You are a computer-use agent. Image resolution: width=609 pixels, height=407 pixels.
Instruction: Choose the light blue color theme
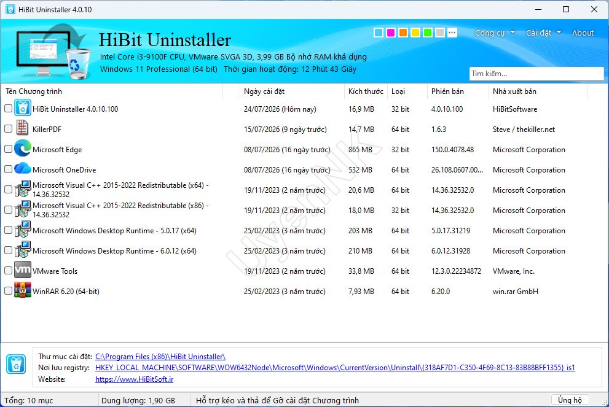pyautogui.click(x=379, y=33)
